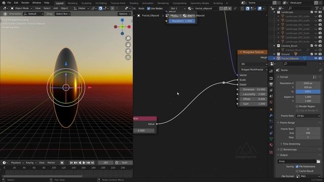The height and width of the screenshot is (182, 324).
Task: Click the viewport zoom magnifier icon
Action: point(128,38)
